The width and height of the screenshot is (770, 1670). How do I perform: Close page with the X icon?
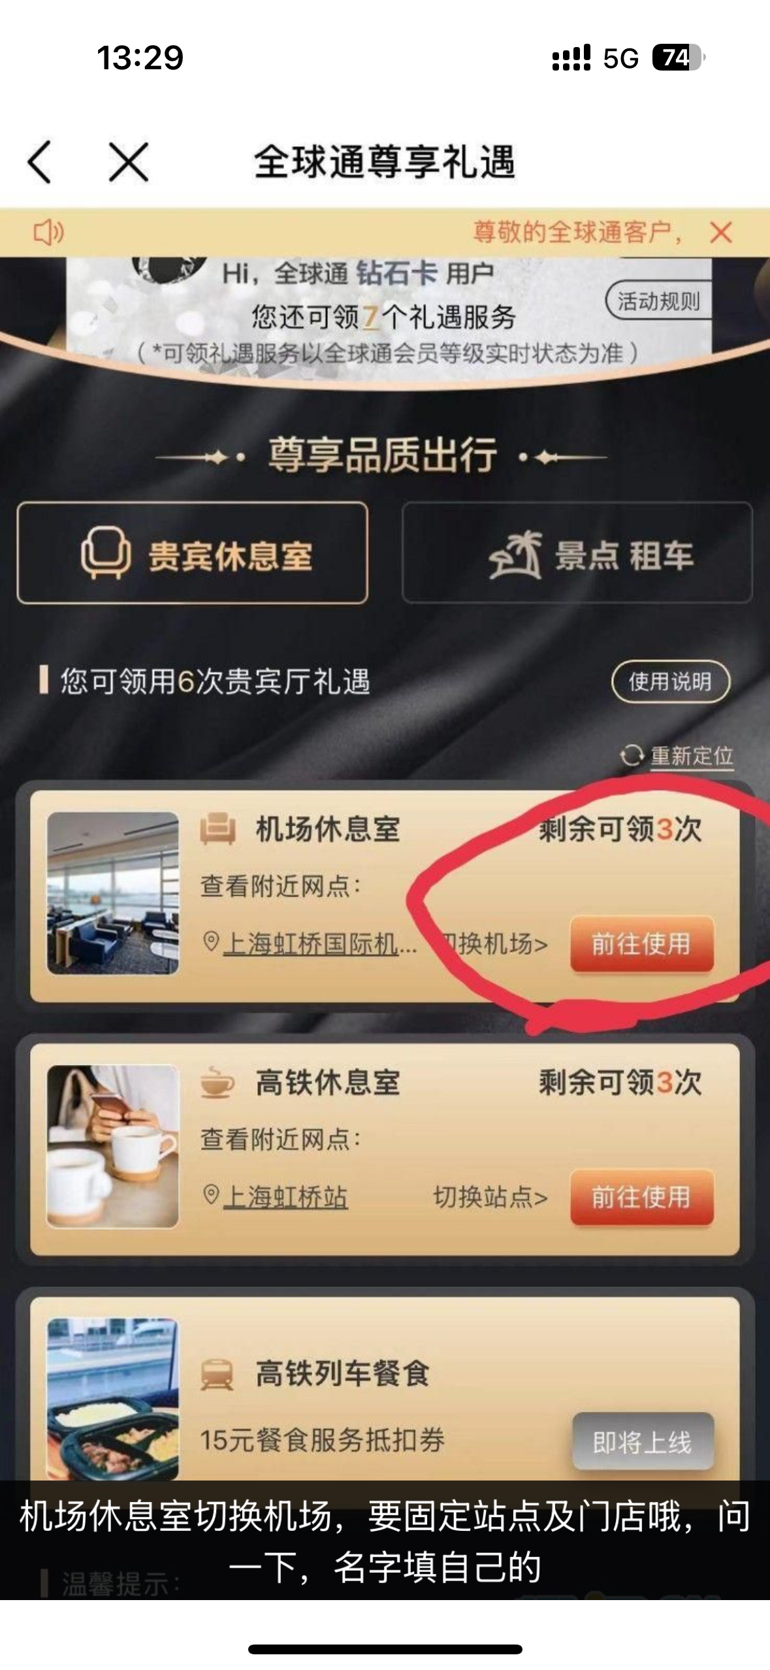click(129, 161)
